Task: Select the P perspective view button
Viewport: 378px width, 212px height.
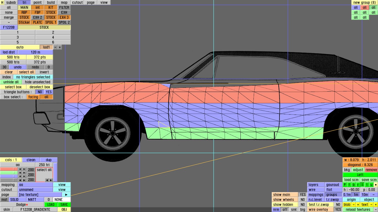Action: coord(345,185)
